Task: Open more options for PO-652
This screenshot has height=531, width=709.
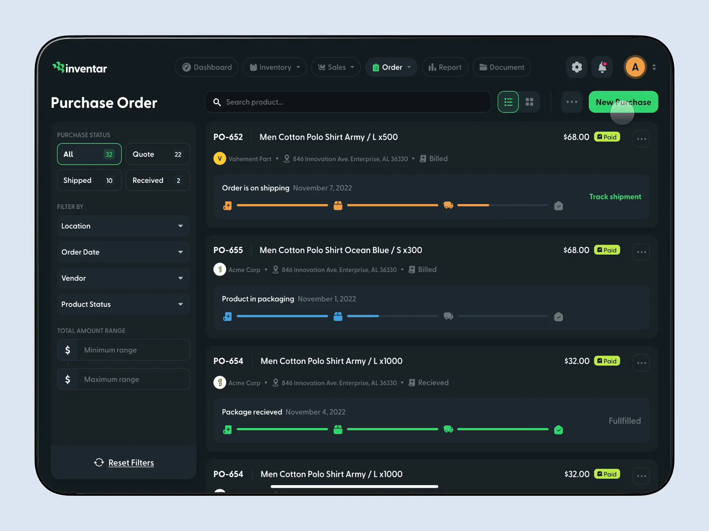Action: coord(641,139)
